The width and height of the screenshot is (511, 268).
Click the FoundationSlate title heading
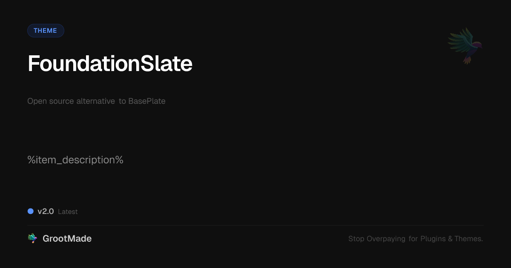[x=110, y=64]
